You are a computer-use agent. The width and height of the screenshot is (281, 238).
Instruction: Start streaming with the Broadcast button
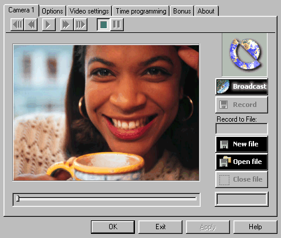(x=242, y=86)
